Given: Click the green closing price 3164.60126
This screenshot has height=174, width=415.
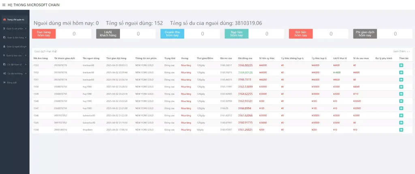Looking at the screenshot, I should pyautogui.click(x=245, y=72).
